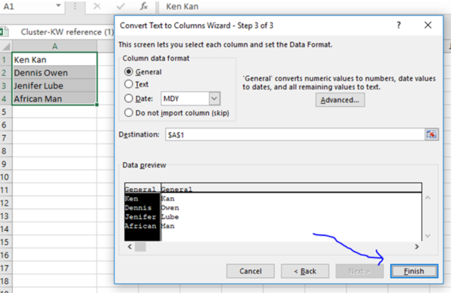The width and height of the screenshot is (451, 293).
Task: Go to previous step with Back button
Action: 305,271
